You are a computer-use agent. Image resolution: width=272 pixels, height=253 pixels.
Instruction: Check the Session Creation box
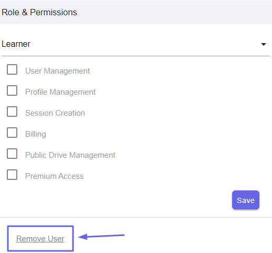(x=12, y=112)
